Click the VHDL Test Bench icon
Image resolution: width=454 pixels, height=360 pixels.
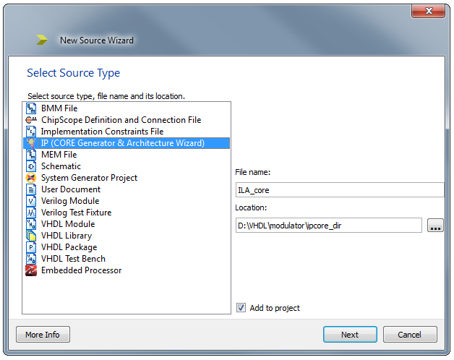[x=31, y=259]
